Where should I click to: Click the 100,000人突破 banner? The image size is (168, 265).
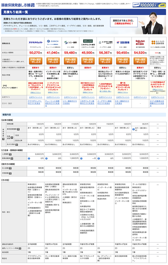pos(149,5)
